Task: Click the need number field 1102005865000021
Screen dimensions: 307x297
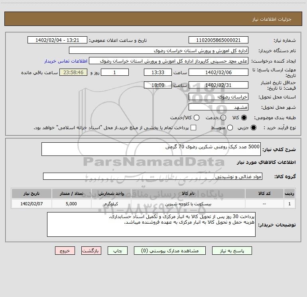Action: pos(218,40)
